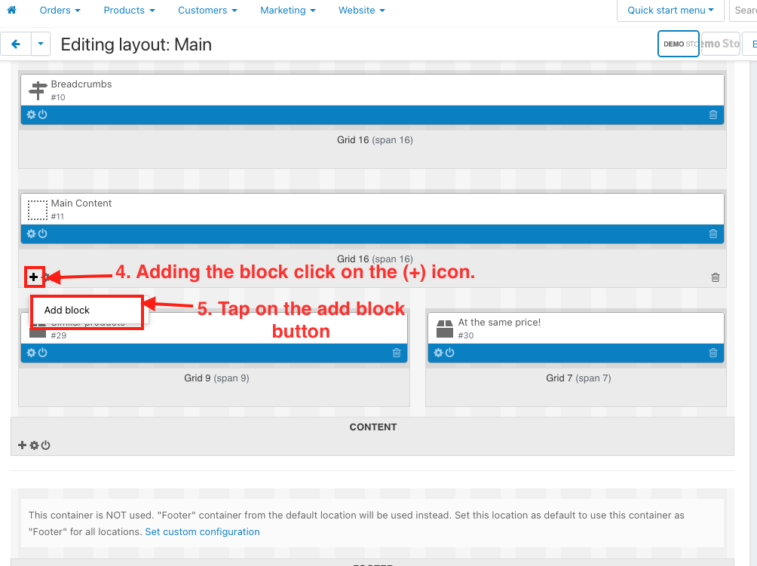The height and width of the screenshot is (566, 757).
Task: Open settings gear of Breadcrumbs block
Action: point(32,115)
